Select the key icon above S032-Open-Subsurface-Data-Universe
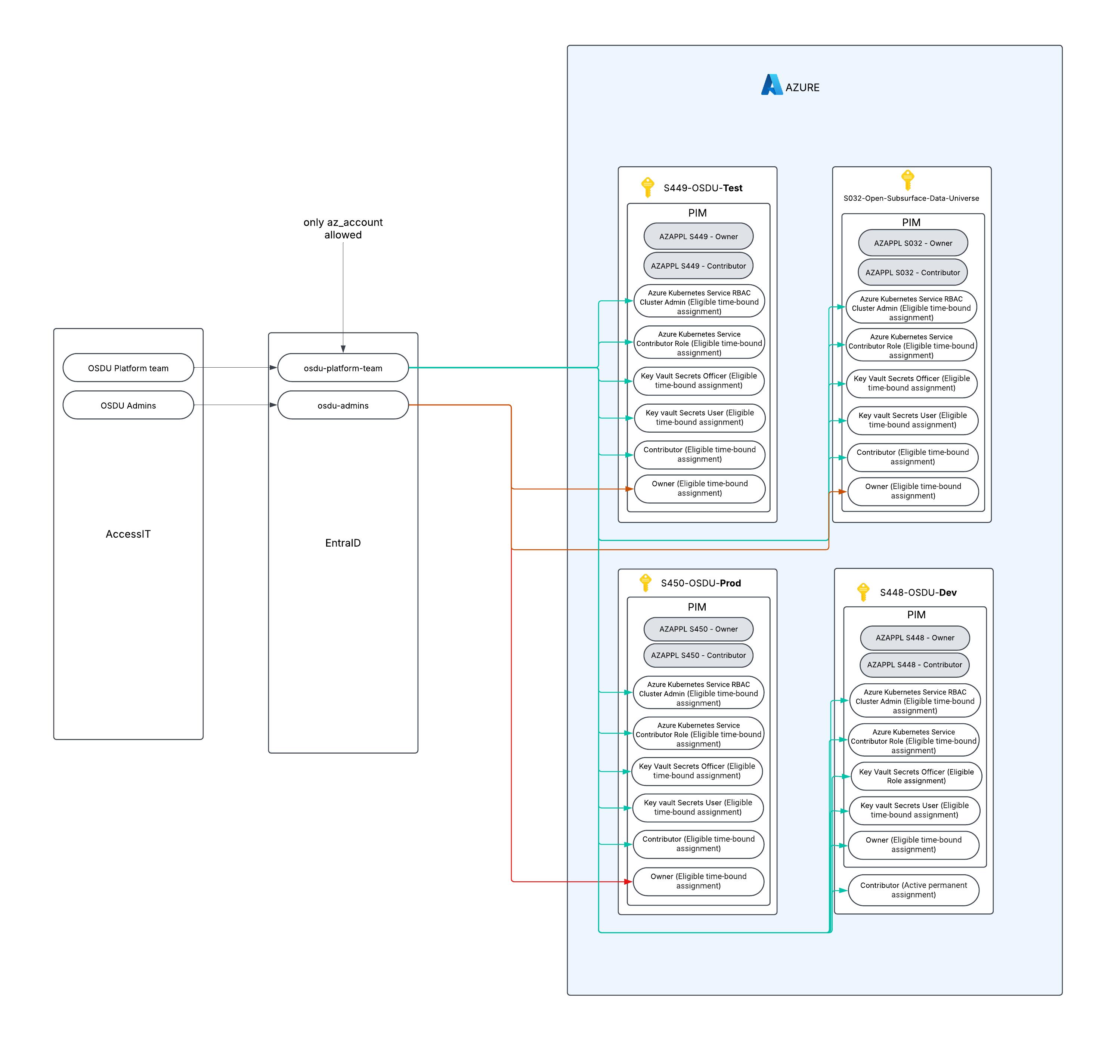 tap(908, 180)
